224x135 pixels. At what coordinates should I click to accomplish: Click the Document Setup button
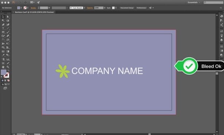pyautogui.click(x=127, y=8)
